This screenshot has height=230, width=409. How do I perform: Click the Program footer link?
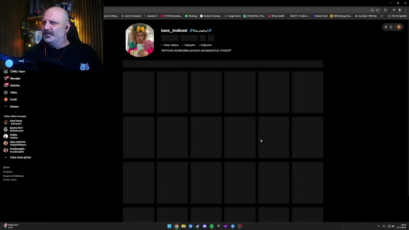point(8,172)
